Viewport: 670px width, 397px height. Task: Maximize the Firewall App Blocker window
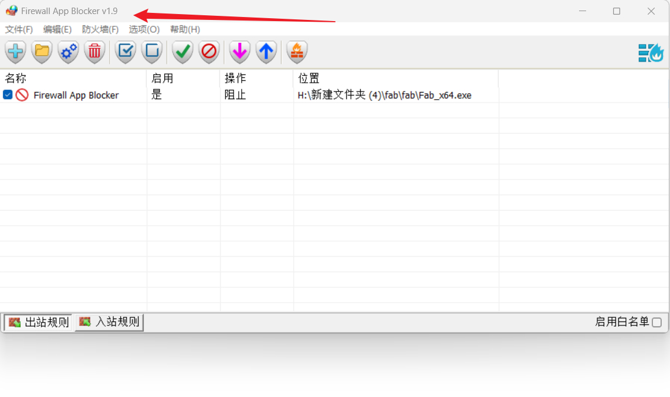click(617, 11)
